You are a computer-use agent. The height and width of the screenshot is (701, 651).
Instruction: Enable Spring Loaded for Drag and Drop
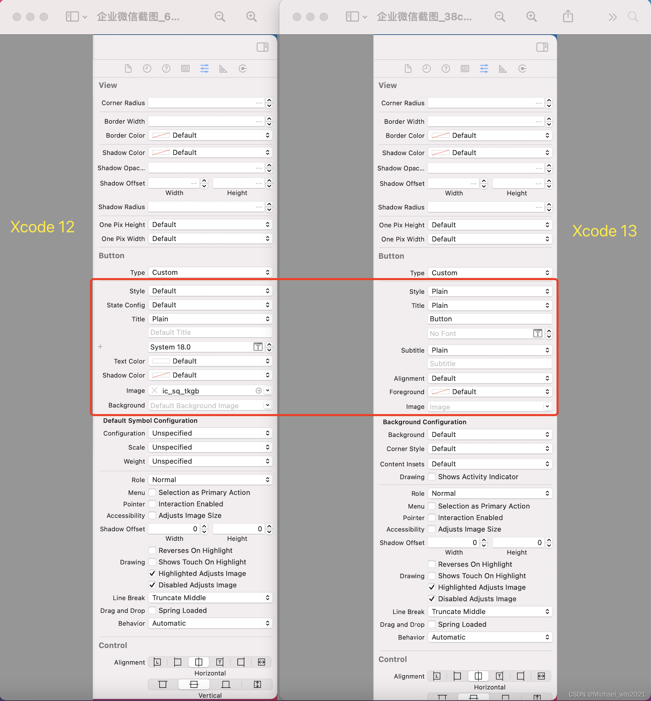point(152,610)
